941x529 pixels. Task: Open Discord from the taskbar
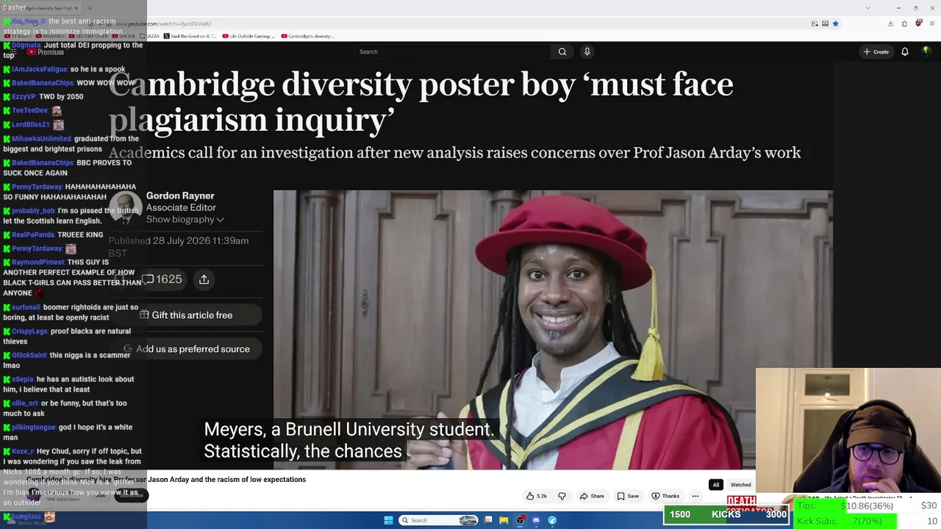pyautogui.click(x=536, y=520)
